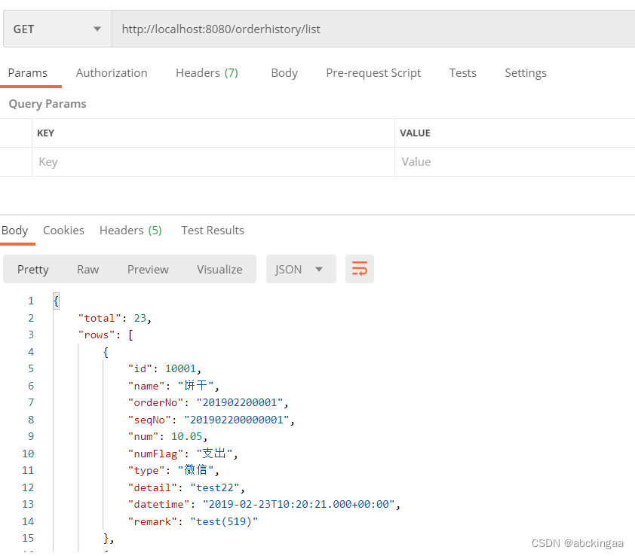
Task: Click the "total": 23 line
Action: pyautogui.click(x=115, y=318)
